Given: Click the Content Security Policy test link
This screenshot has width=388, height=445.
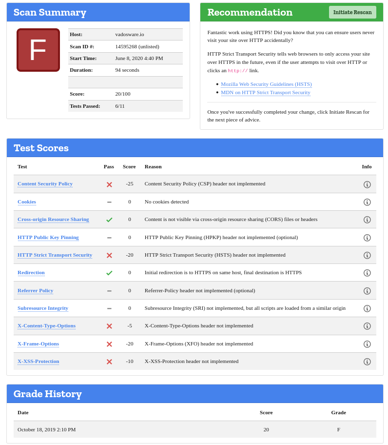Looking at the screenshot, I should 45,184.
